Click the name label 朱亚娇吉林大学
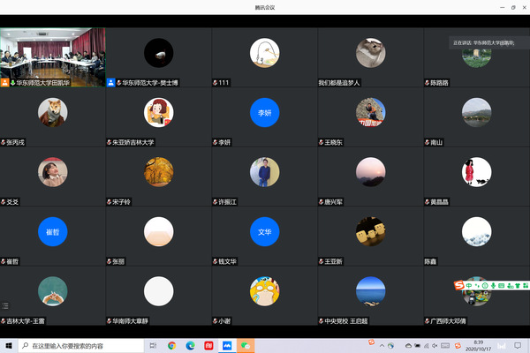This screenshot has width=530, height=353. click(132, 142)
